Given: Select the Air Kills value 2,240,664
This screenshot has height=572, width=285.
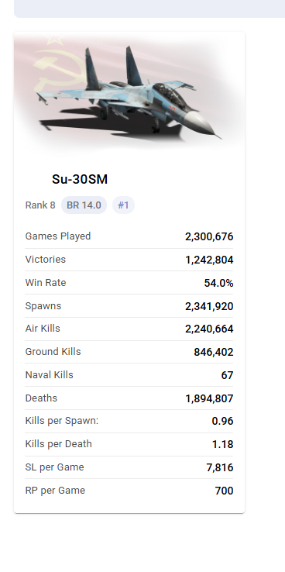Looking at the screenshot, I should 209,329.
